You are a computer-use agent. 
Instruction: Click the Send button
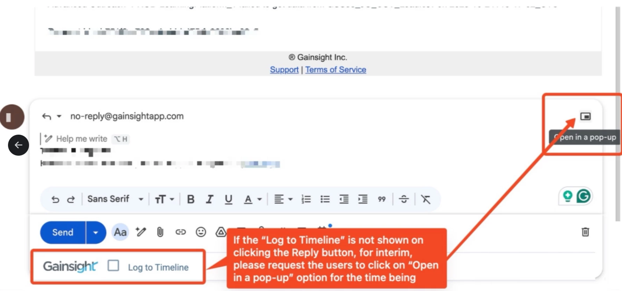[x=63, y=232]
